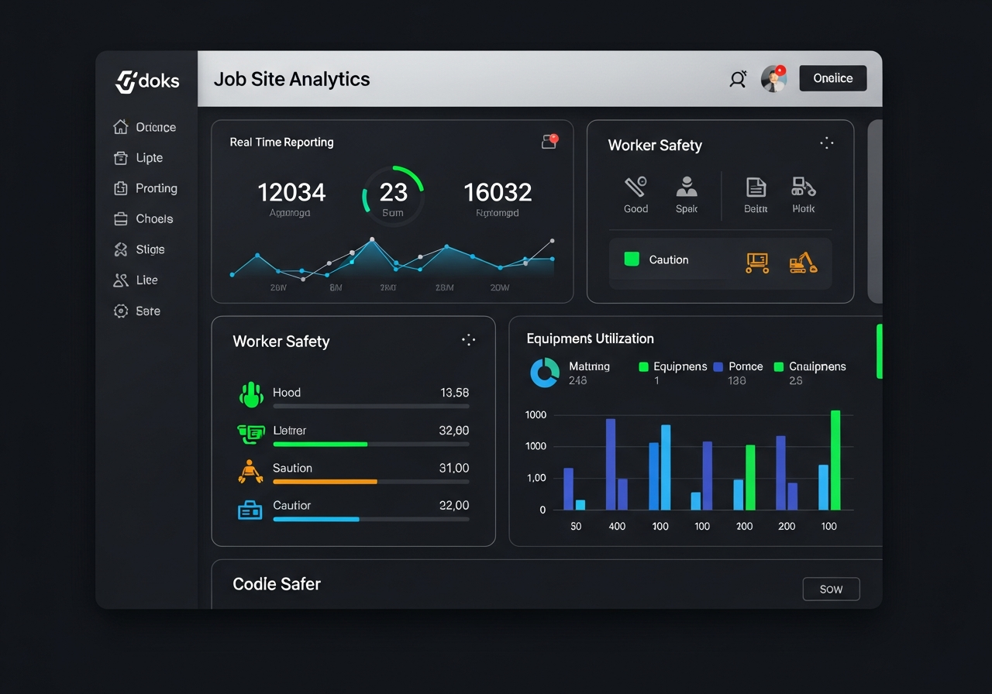Open the dots menu on the Caution-row Worker Safety card
992x694 pixels.
click(x=827, y=143)
